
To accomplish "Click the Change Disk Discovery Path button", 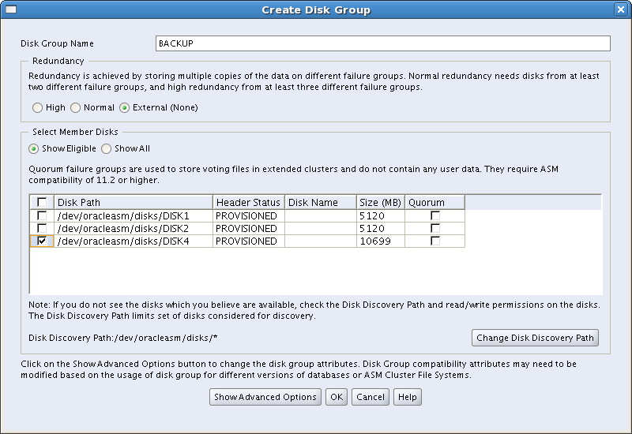I will 535,338.
